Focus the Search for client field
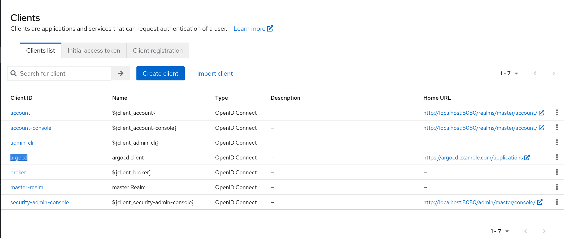 coord(64,73)
